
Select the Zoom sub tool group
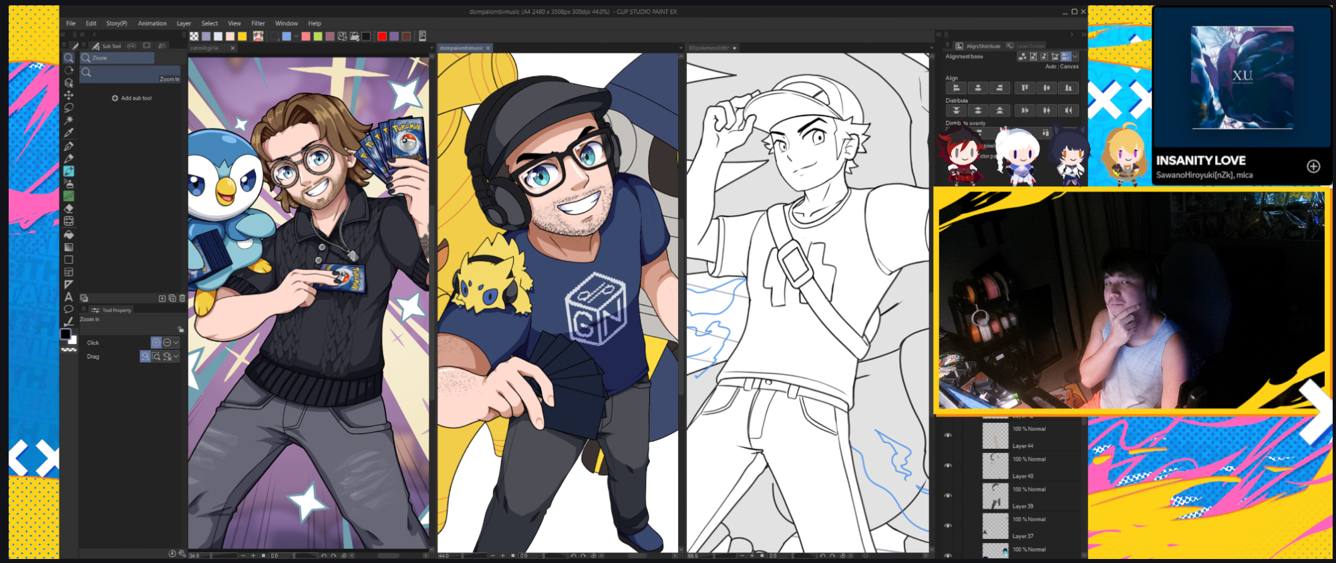tap(117, 58)
